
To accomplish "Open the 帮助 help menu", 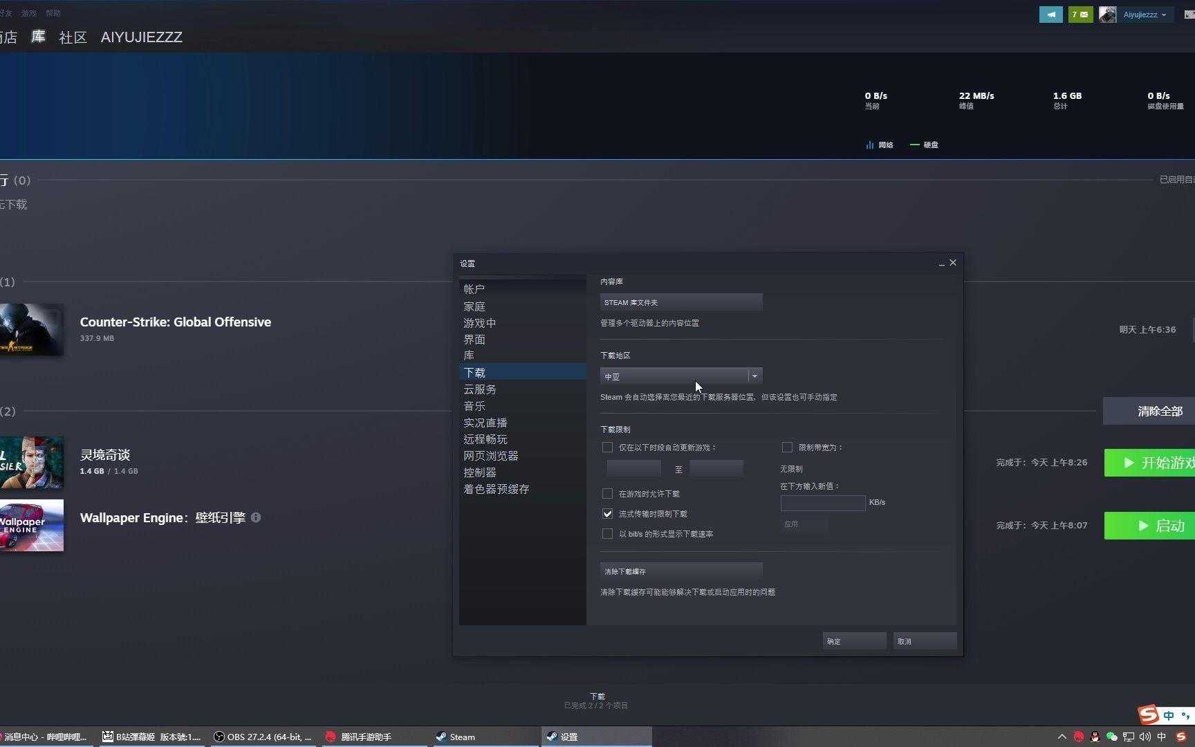I will (x=53, y=13).
